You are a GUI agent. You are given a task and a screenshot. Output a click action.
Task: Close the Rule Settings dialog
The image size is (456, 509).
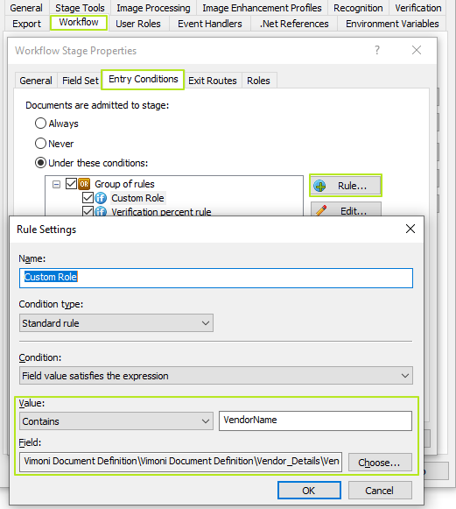click(410, 229)
